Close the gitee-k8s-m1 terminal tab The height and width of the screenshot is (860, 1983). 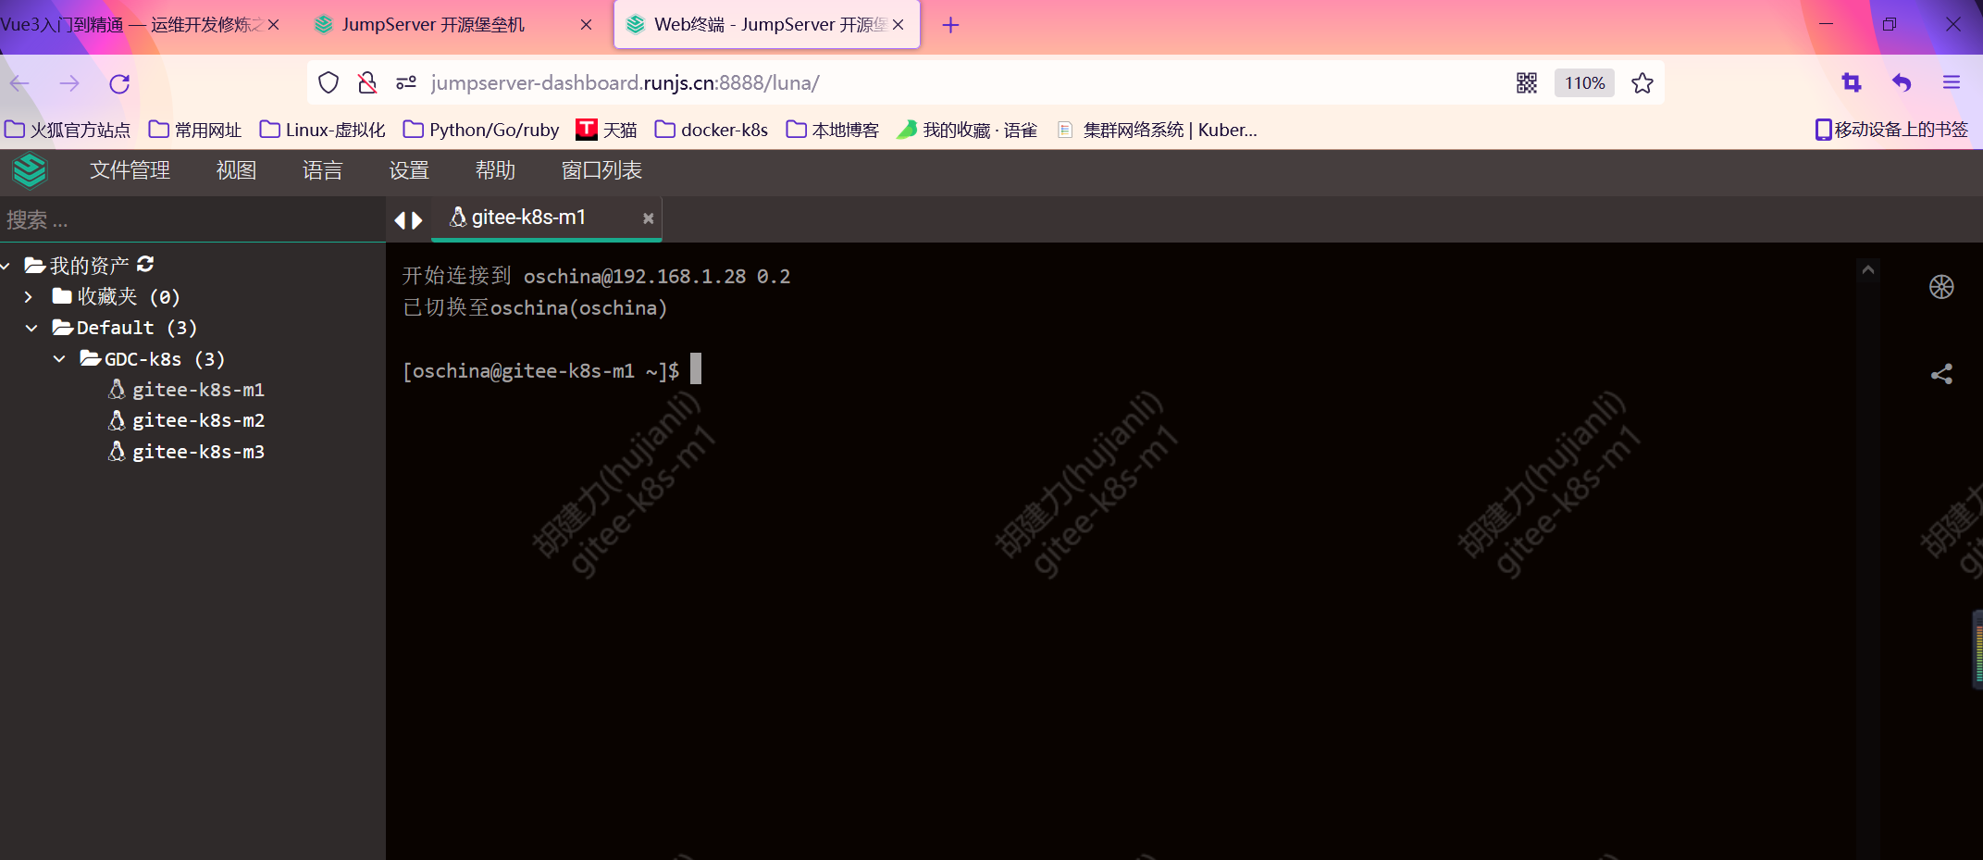pyautogui.click(x=649, y=218)
